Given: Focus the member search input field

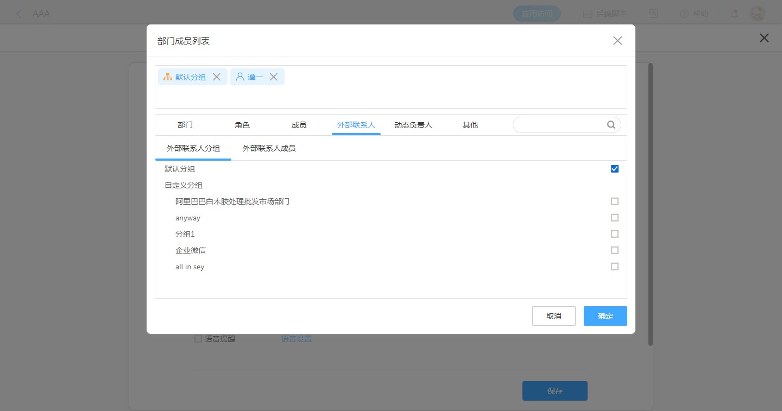Looking at the screenshot, I should tap(559, 125).
